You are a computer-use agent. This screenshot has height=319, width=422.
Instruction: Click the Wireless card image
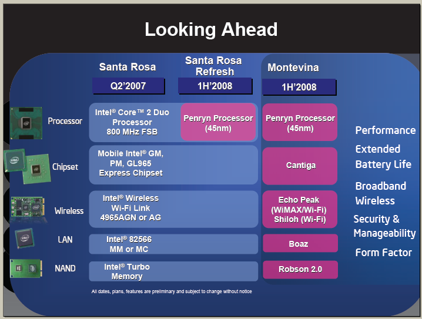coord(26,210)
